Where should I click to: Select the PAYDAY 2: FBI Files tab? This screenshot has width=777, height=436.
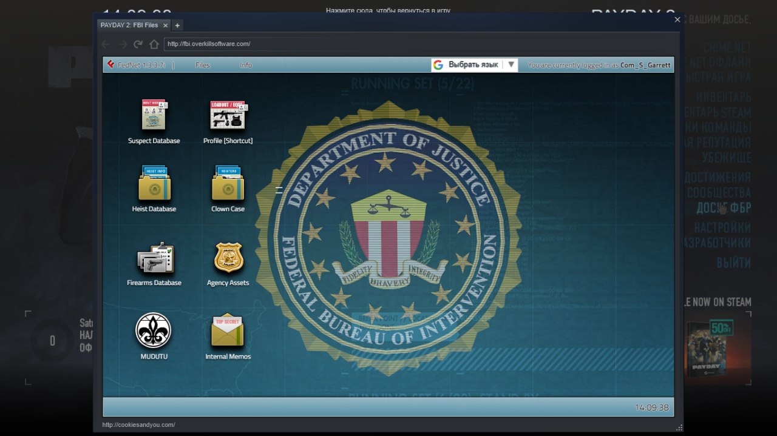tap(129, 25)
